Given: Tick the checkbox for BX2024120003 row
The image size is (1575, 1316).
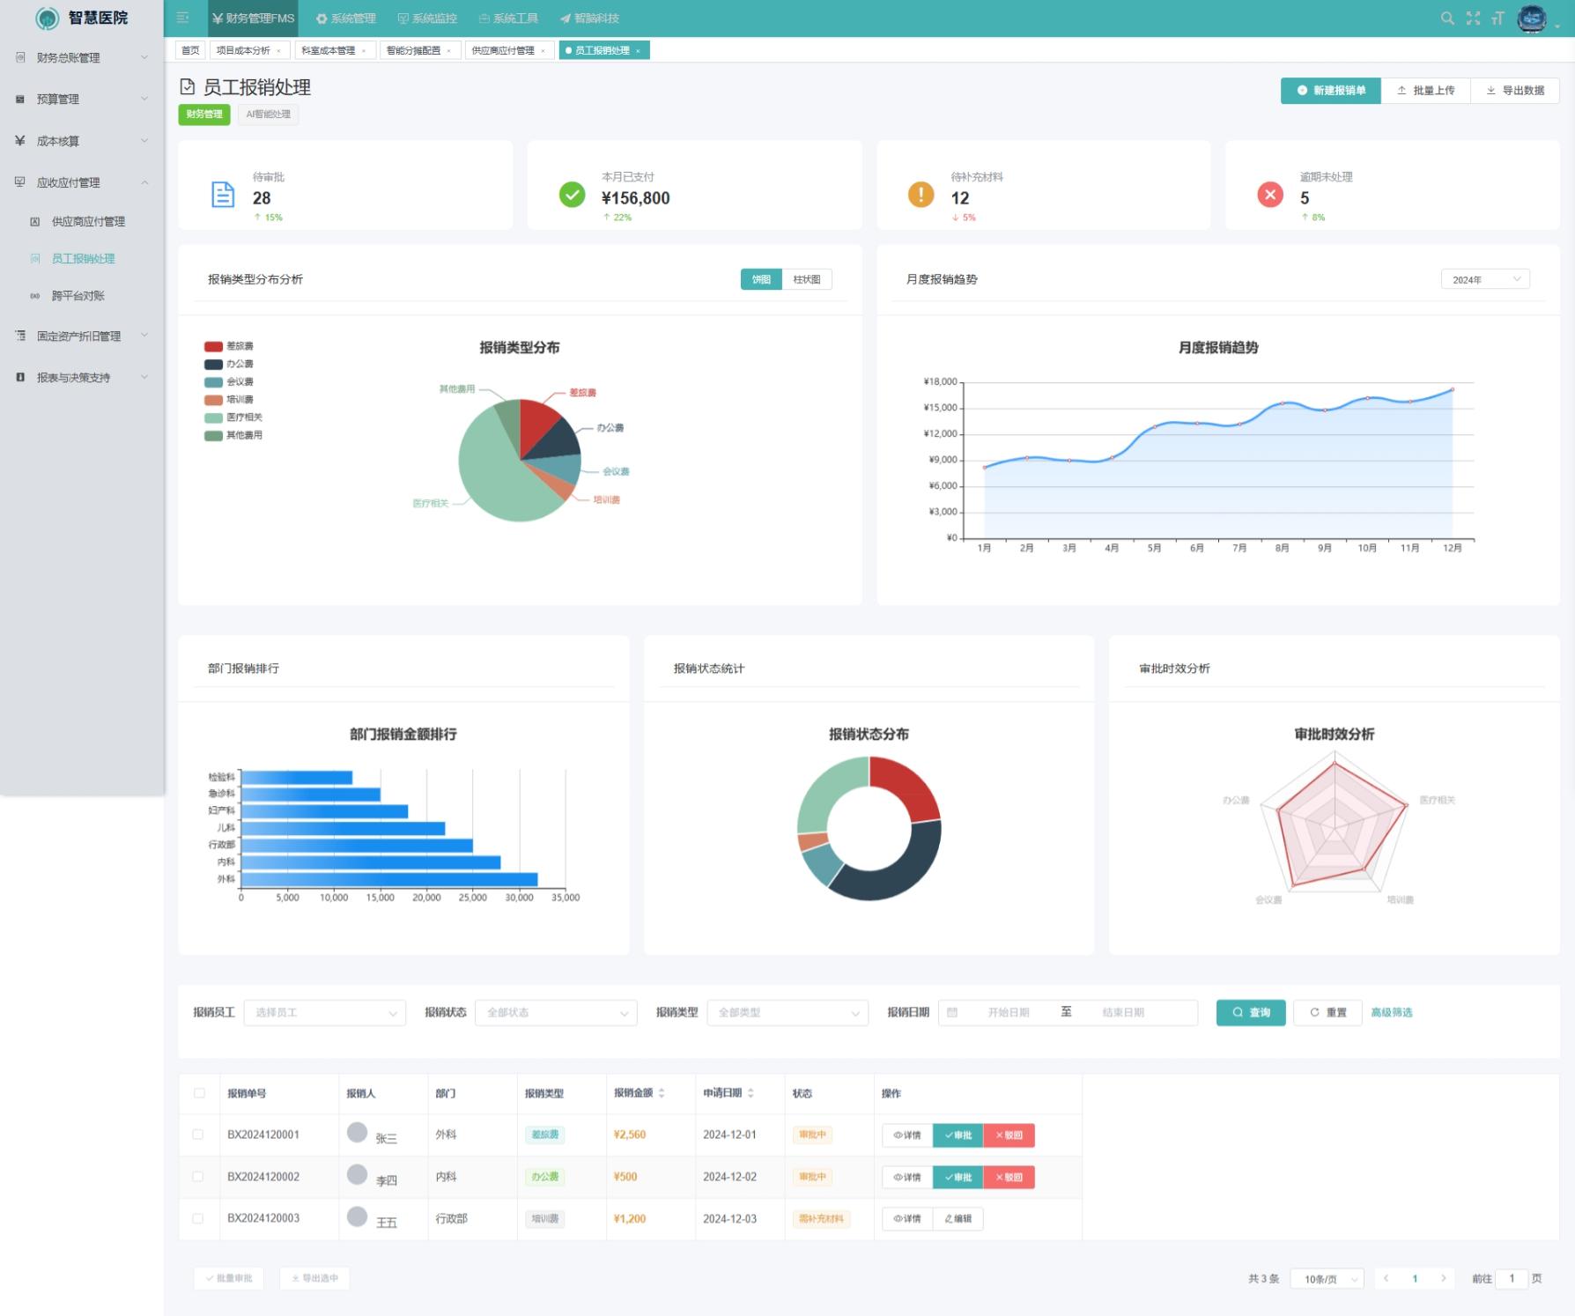Looking at the screenshot, I should click(198, 1219).
